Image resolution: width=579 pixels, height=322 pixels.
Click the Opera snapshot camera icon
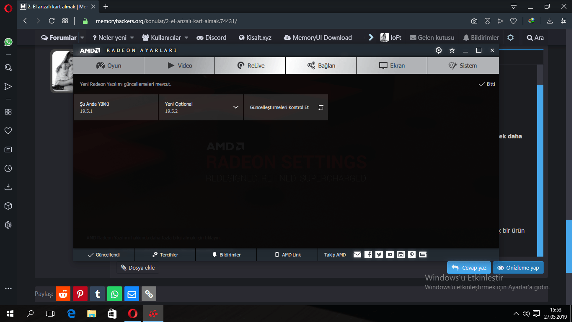(x=474, y=21)
